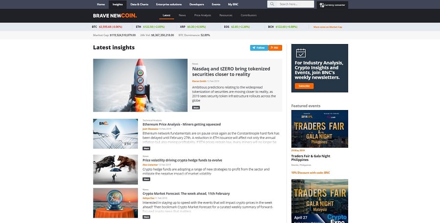Viewport: 440px width, 223px height.
Task: Share the Nasdaq and tZERO article
Action: coord(196,107)
